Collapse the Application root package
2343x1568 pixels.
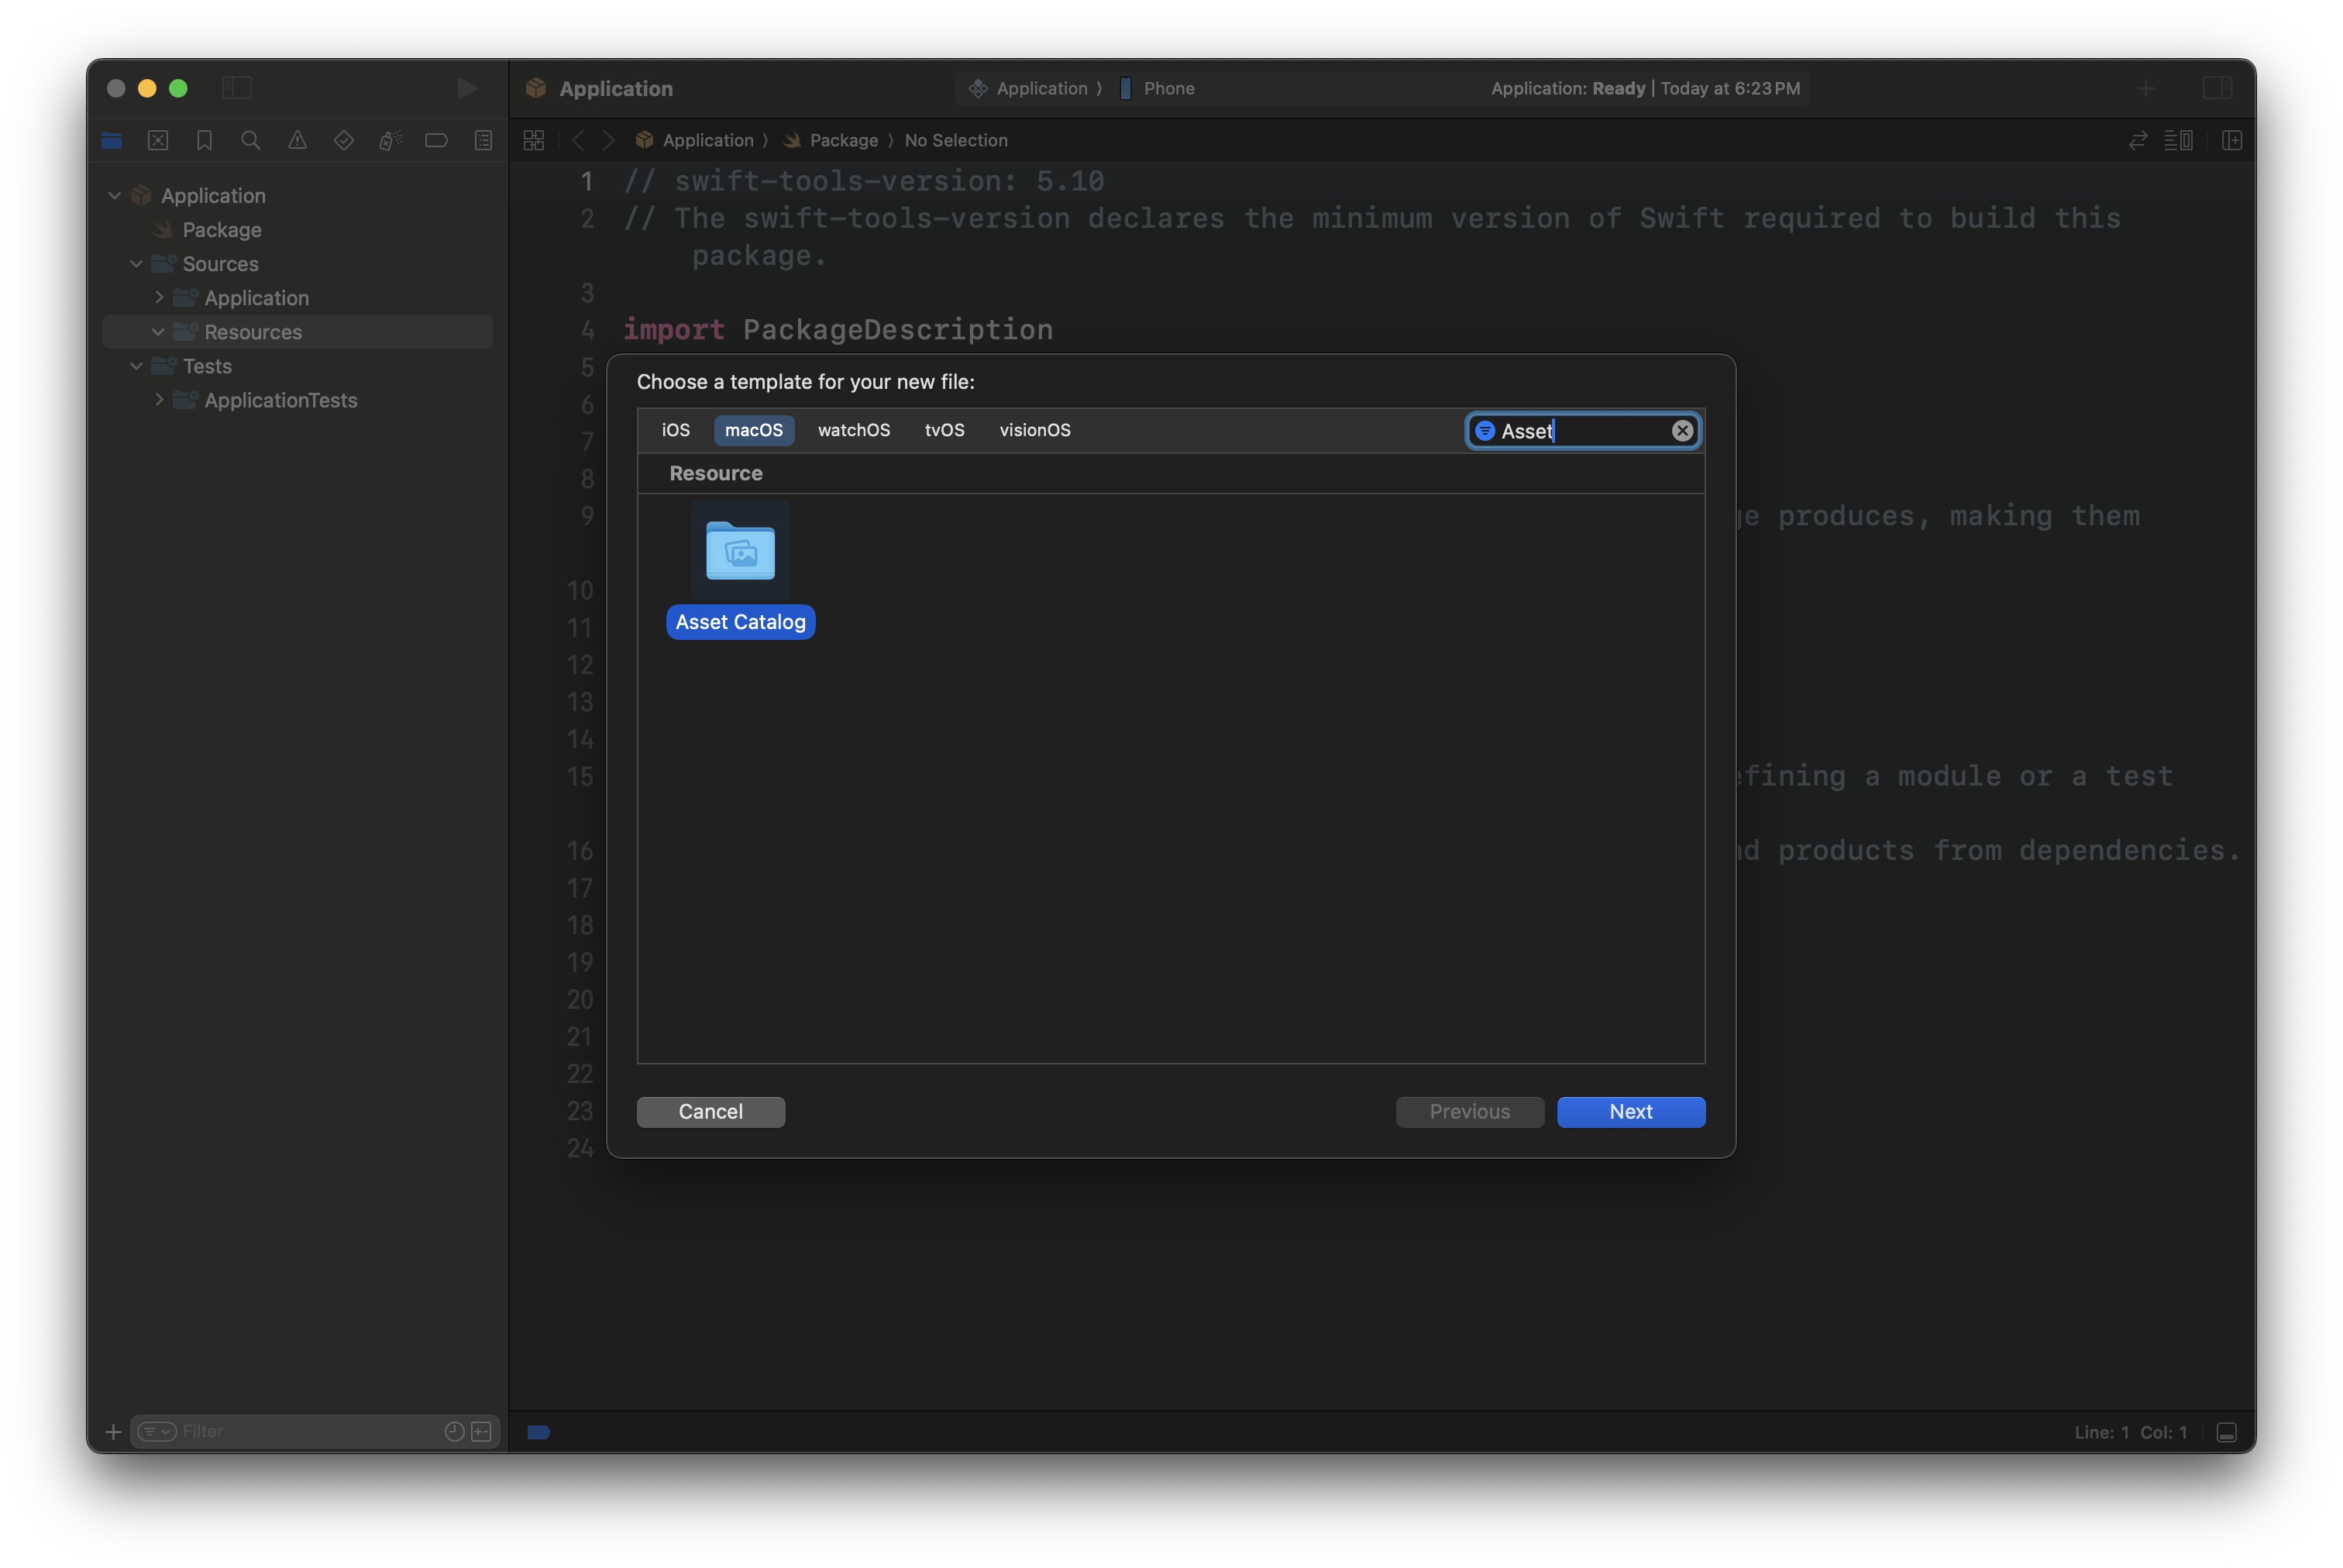[x=115, y=195]
